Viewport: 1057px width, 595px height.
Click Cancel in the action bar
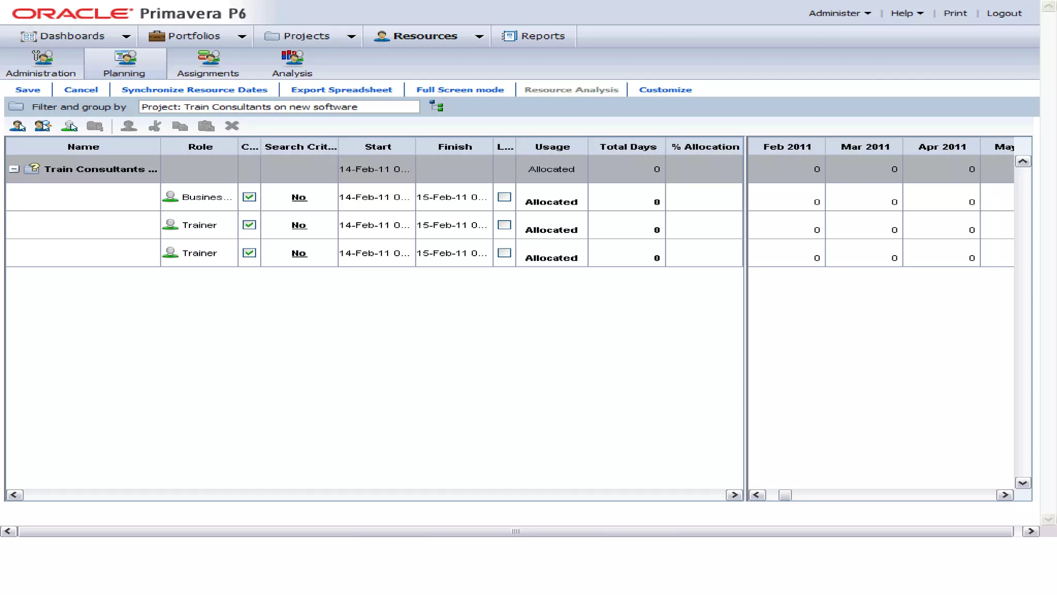[x=81, y=89]
